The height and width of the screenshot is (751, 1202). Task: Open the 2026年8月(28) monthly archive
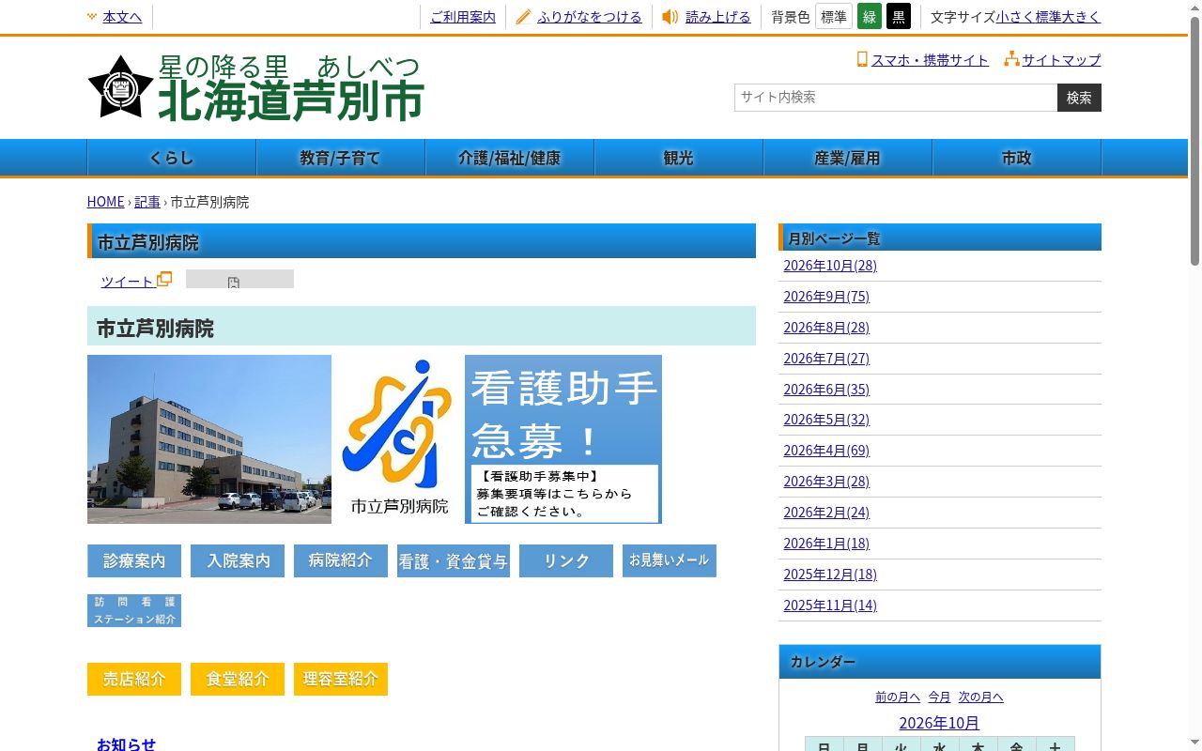[x=826, y=328]
